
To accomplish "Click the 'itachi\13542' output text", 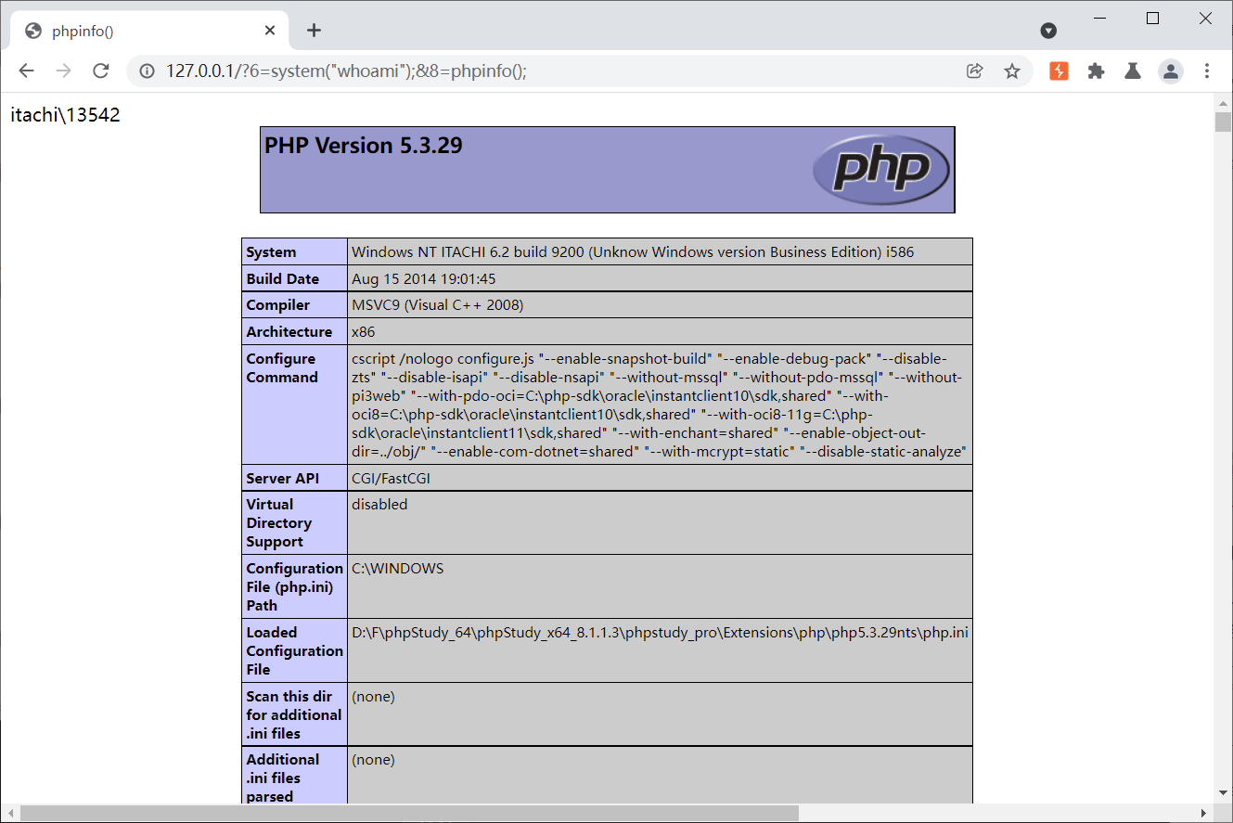I will coord(65,116).
